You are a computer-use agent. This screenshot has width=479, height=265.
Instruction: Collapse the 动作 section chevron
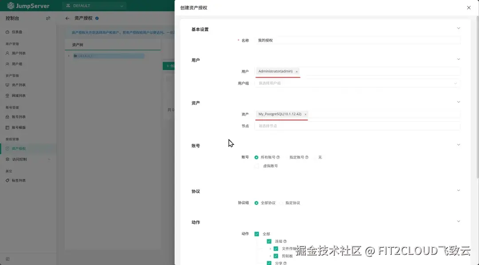458,221
